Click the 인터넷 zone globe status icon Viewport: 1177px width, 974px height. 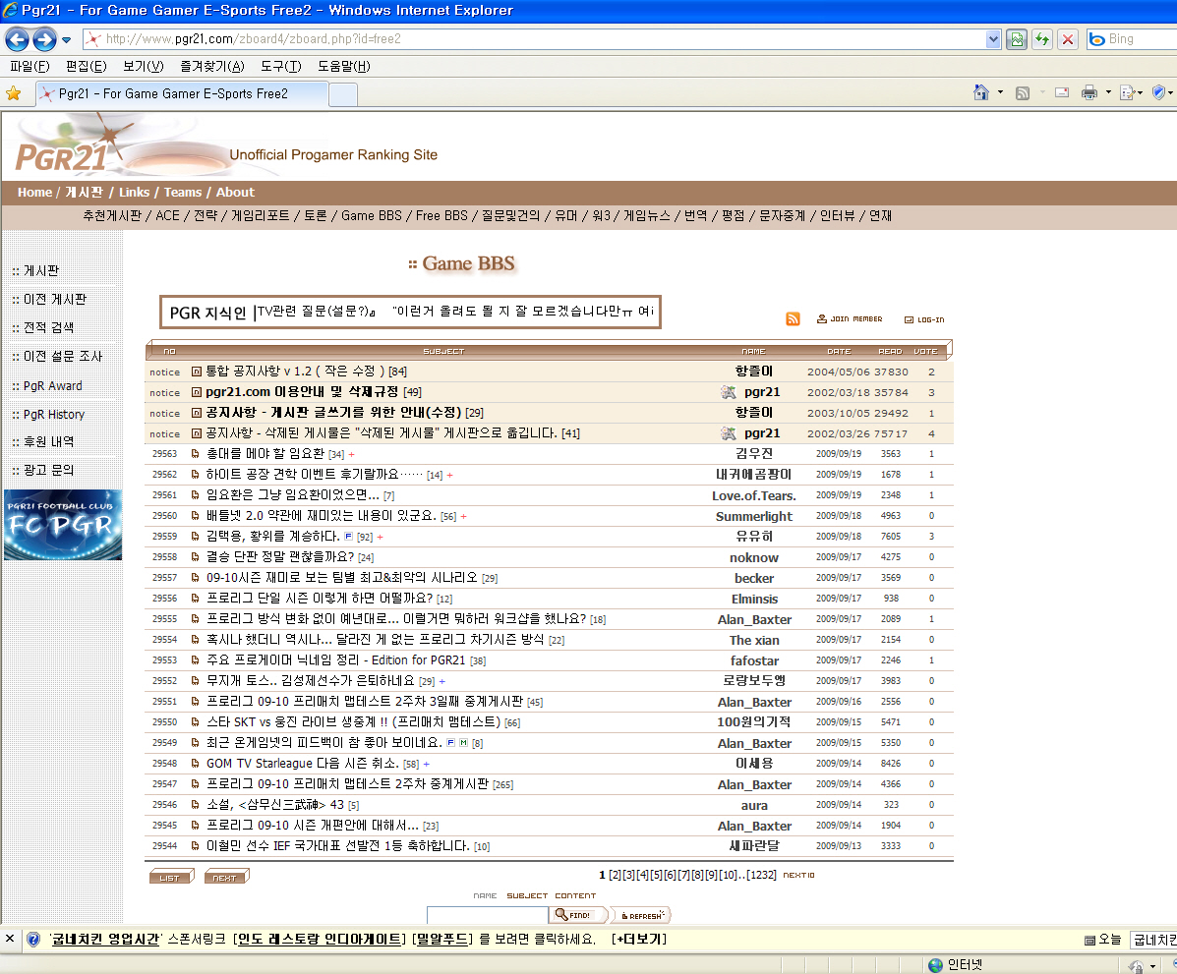coord(935,966)
